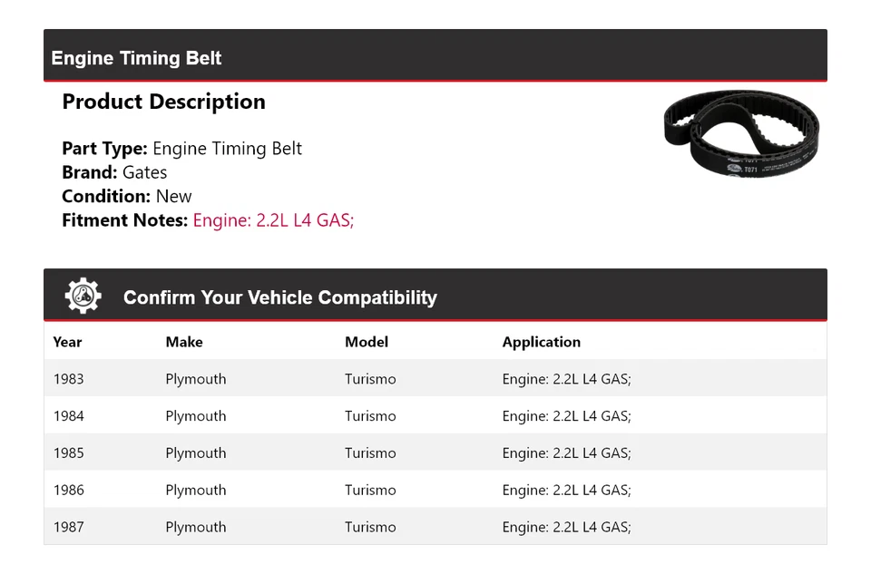Select the Fitment Notes engine text

[273, 219]
